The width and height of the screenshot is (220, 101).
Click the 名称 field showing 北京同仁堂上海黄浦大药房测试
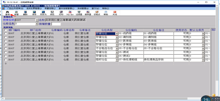pos(65,20)
